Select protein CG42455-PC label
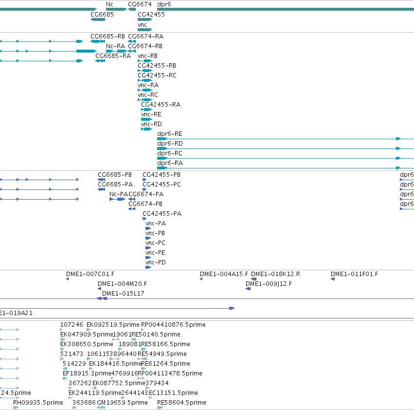This screenshot has height=410, width=414. click(162, 185)
